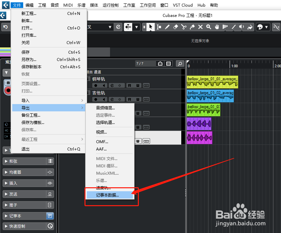
Task: Click the 1:00 mark on the ruler
Action: 234,66
